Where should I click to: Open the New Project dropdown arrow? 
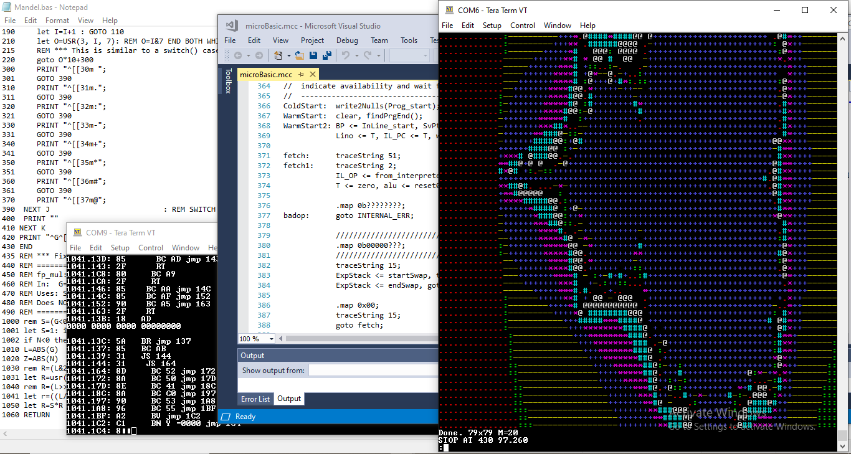click(x=289, y=55)
